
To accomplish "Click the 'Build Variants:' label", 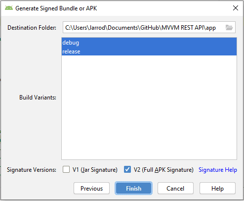I will click(38, 98).
